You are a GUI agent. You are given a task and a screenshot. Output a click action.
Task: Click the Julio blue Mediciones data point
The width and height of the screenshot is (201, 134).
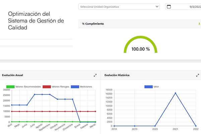(35, 94)
